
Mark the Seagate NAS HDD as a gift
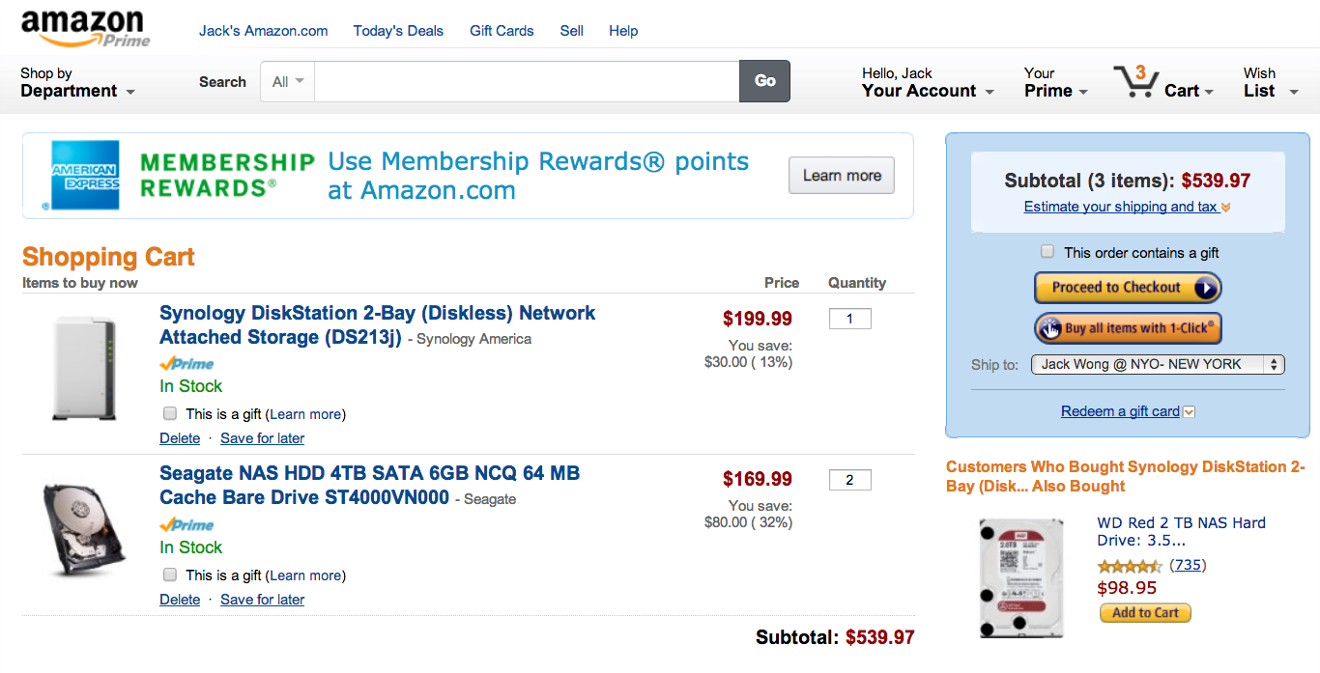tap(170, 575)
